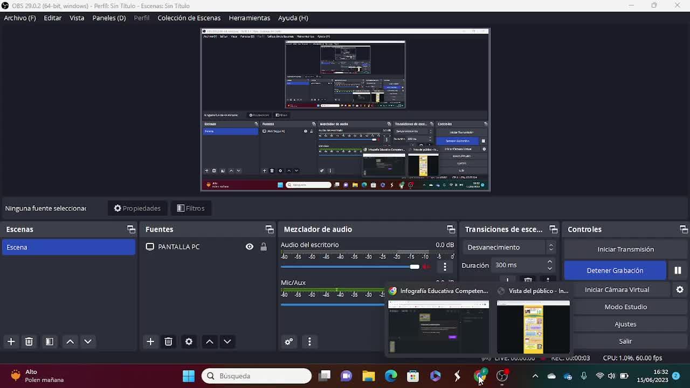The height and width of the screenshot is (388, 690).
Task: Open advanced audio properties gears icon
Action: [x=289, y=342]
